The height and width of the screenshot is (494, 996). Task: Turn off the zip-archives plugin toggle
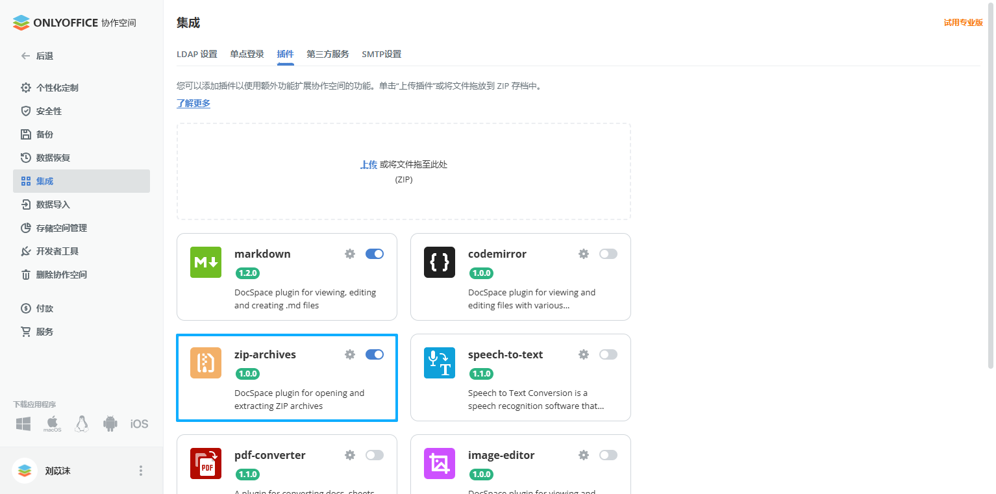point(375,354)
